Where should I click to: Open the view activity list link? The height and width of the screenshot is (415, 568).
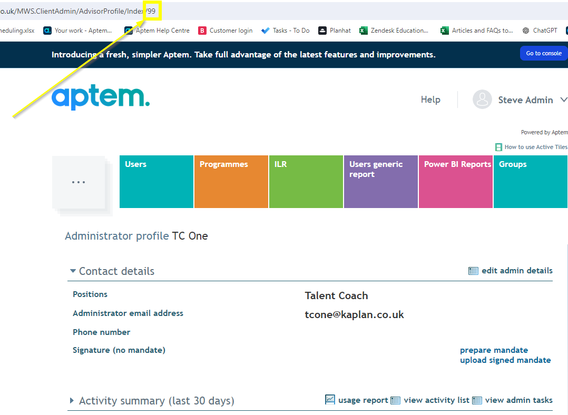pos(436,400)
